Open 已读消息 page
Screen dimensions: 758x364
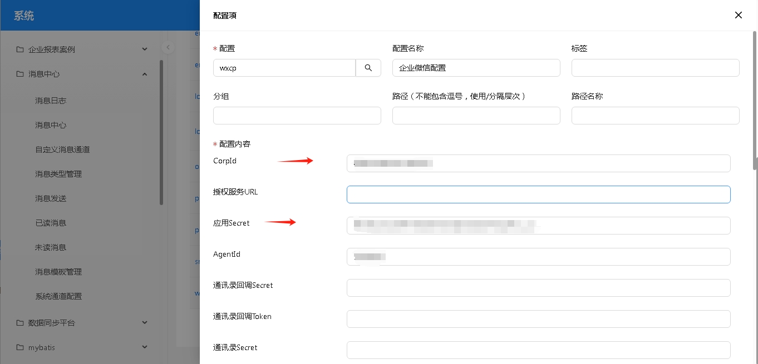coord(51,223)
